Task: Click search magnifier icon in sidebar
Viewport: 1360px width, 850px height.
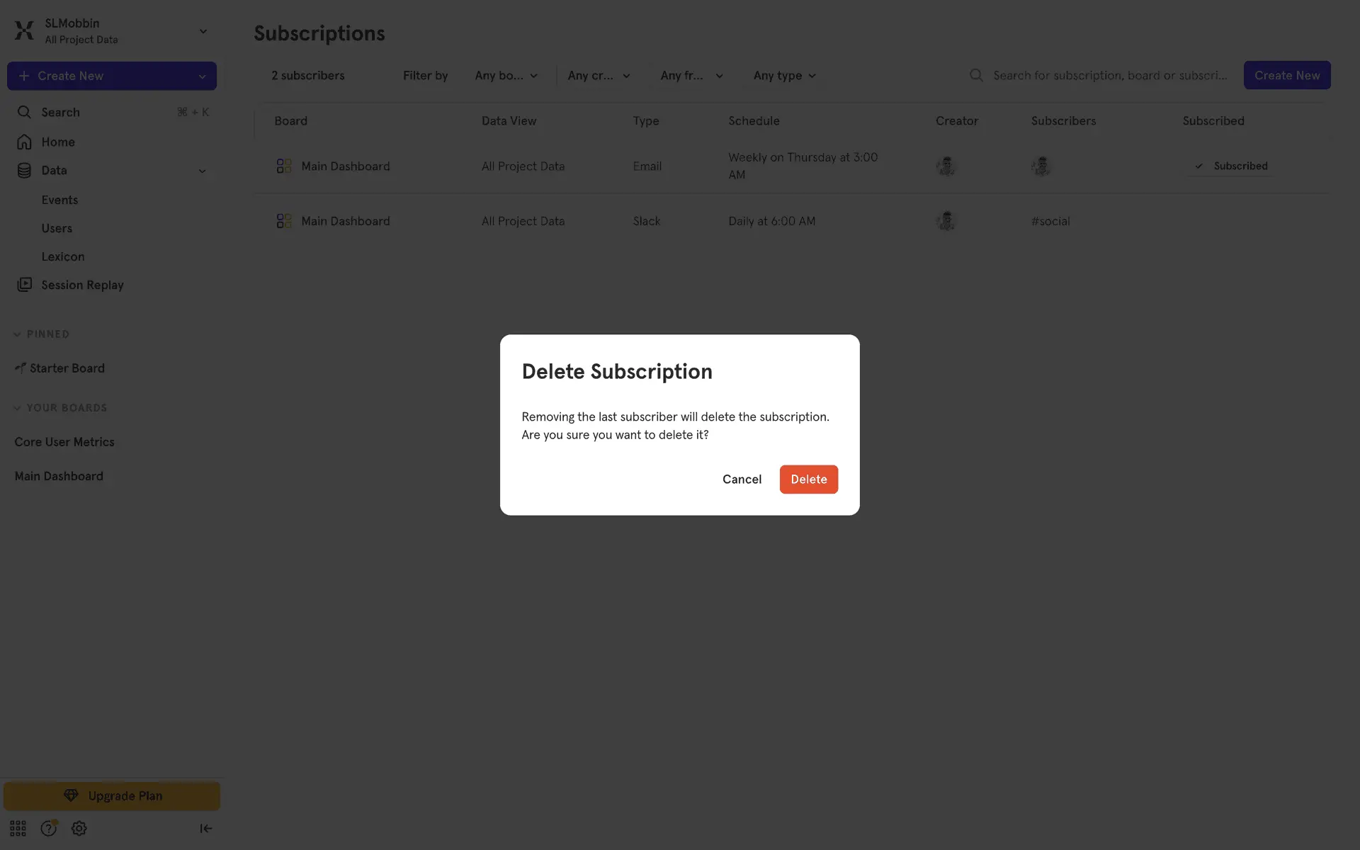Action: 25,112
